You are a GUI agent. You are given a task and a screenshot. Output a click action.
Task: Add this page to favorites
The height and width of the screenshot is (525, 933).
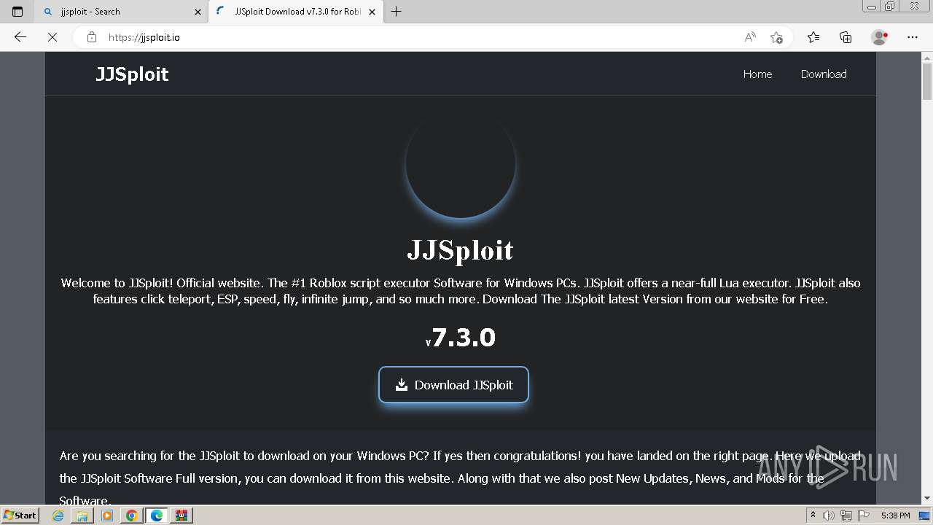pyautogui.click(x=776, y=37)
